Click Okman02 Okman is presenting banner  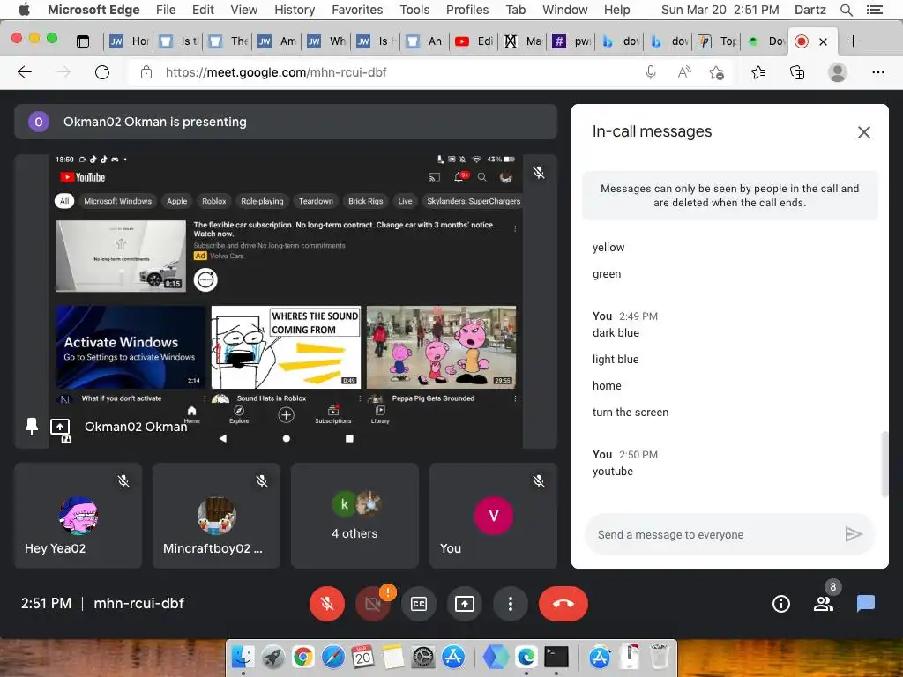[286, 122]
